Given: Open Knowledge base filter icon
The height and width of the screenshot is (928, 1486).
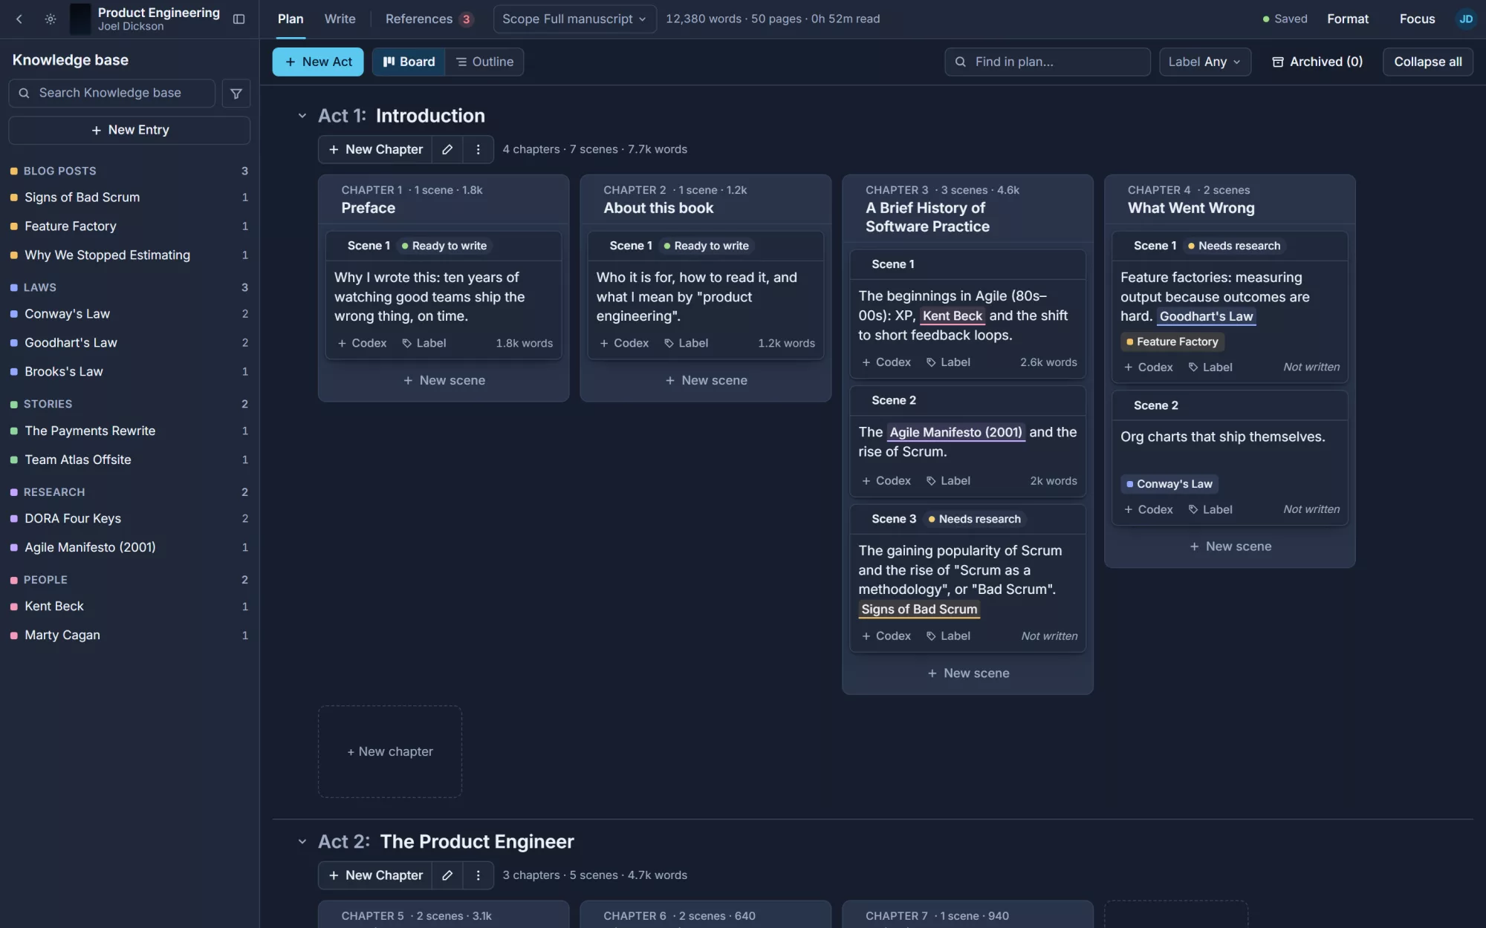Looking at the screenshot, I should (x=236, y=94).
